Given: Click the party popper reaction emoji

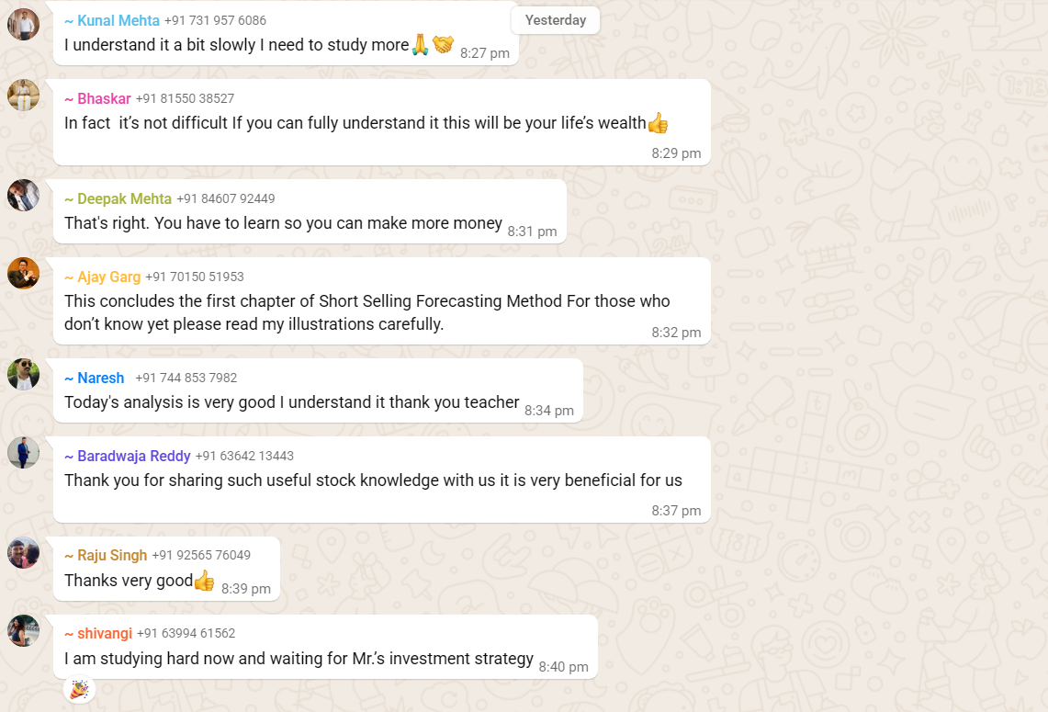Looking at the screenshot, I should pyautogui.click(x=79, y=689).
